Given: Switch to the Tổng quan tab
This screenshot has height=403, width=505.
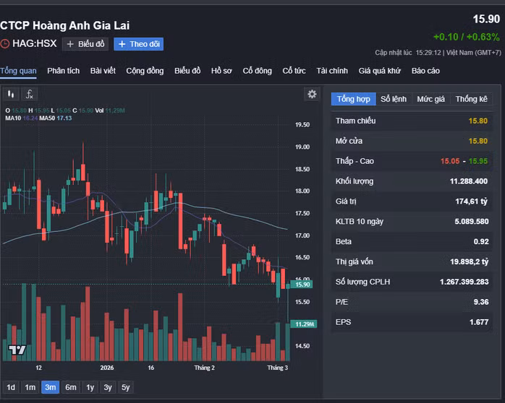Looking at the screenshot, I should point(18,71).
